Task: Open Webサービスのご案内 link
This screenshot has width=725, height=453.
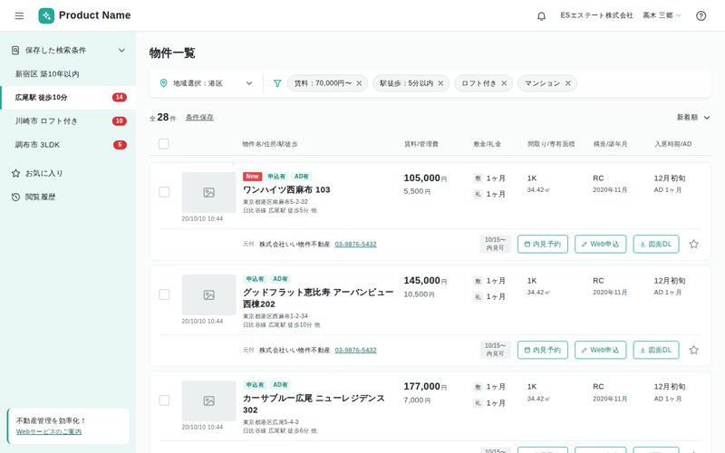Action: [49, 432]
